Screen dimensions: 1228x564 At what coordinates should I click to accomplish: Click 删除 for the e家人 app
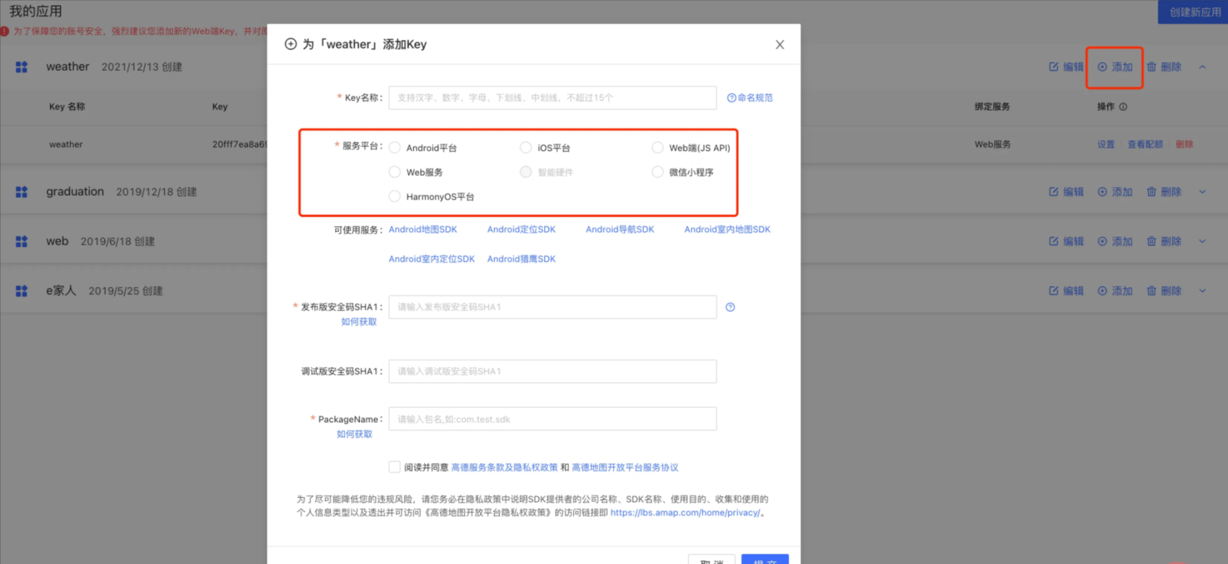1164,291
